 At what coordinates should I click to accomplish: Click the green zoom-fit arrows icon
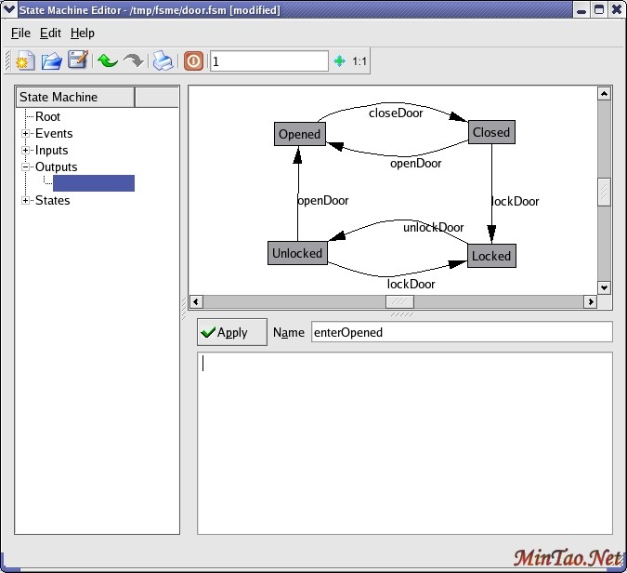[x=339, y=61]
